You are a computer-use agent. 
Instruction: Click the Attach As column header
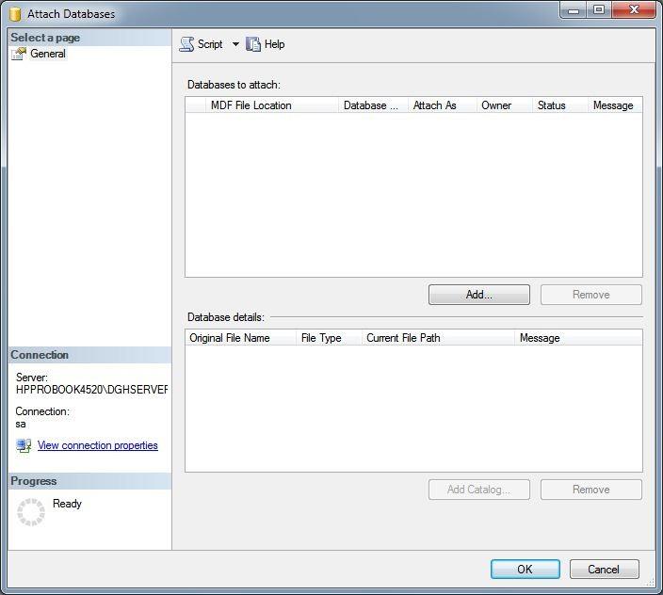(x=443, y=105)
